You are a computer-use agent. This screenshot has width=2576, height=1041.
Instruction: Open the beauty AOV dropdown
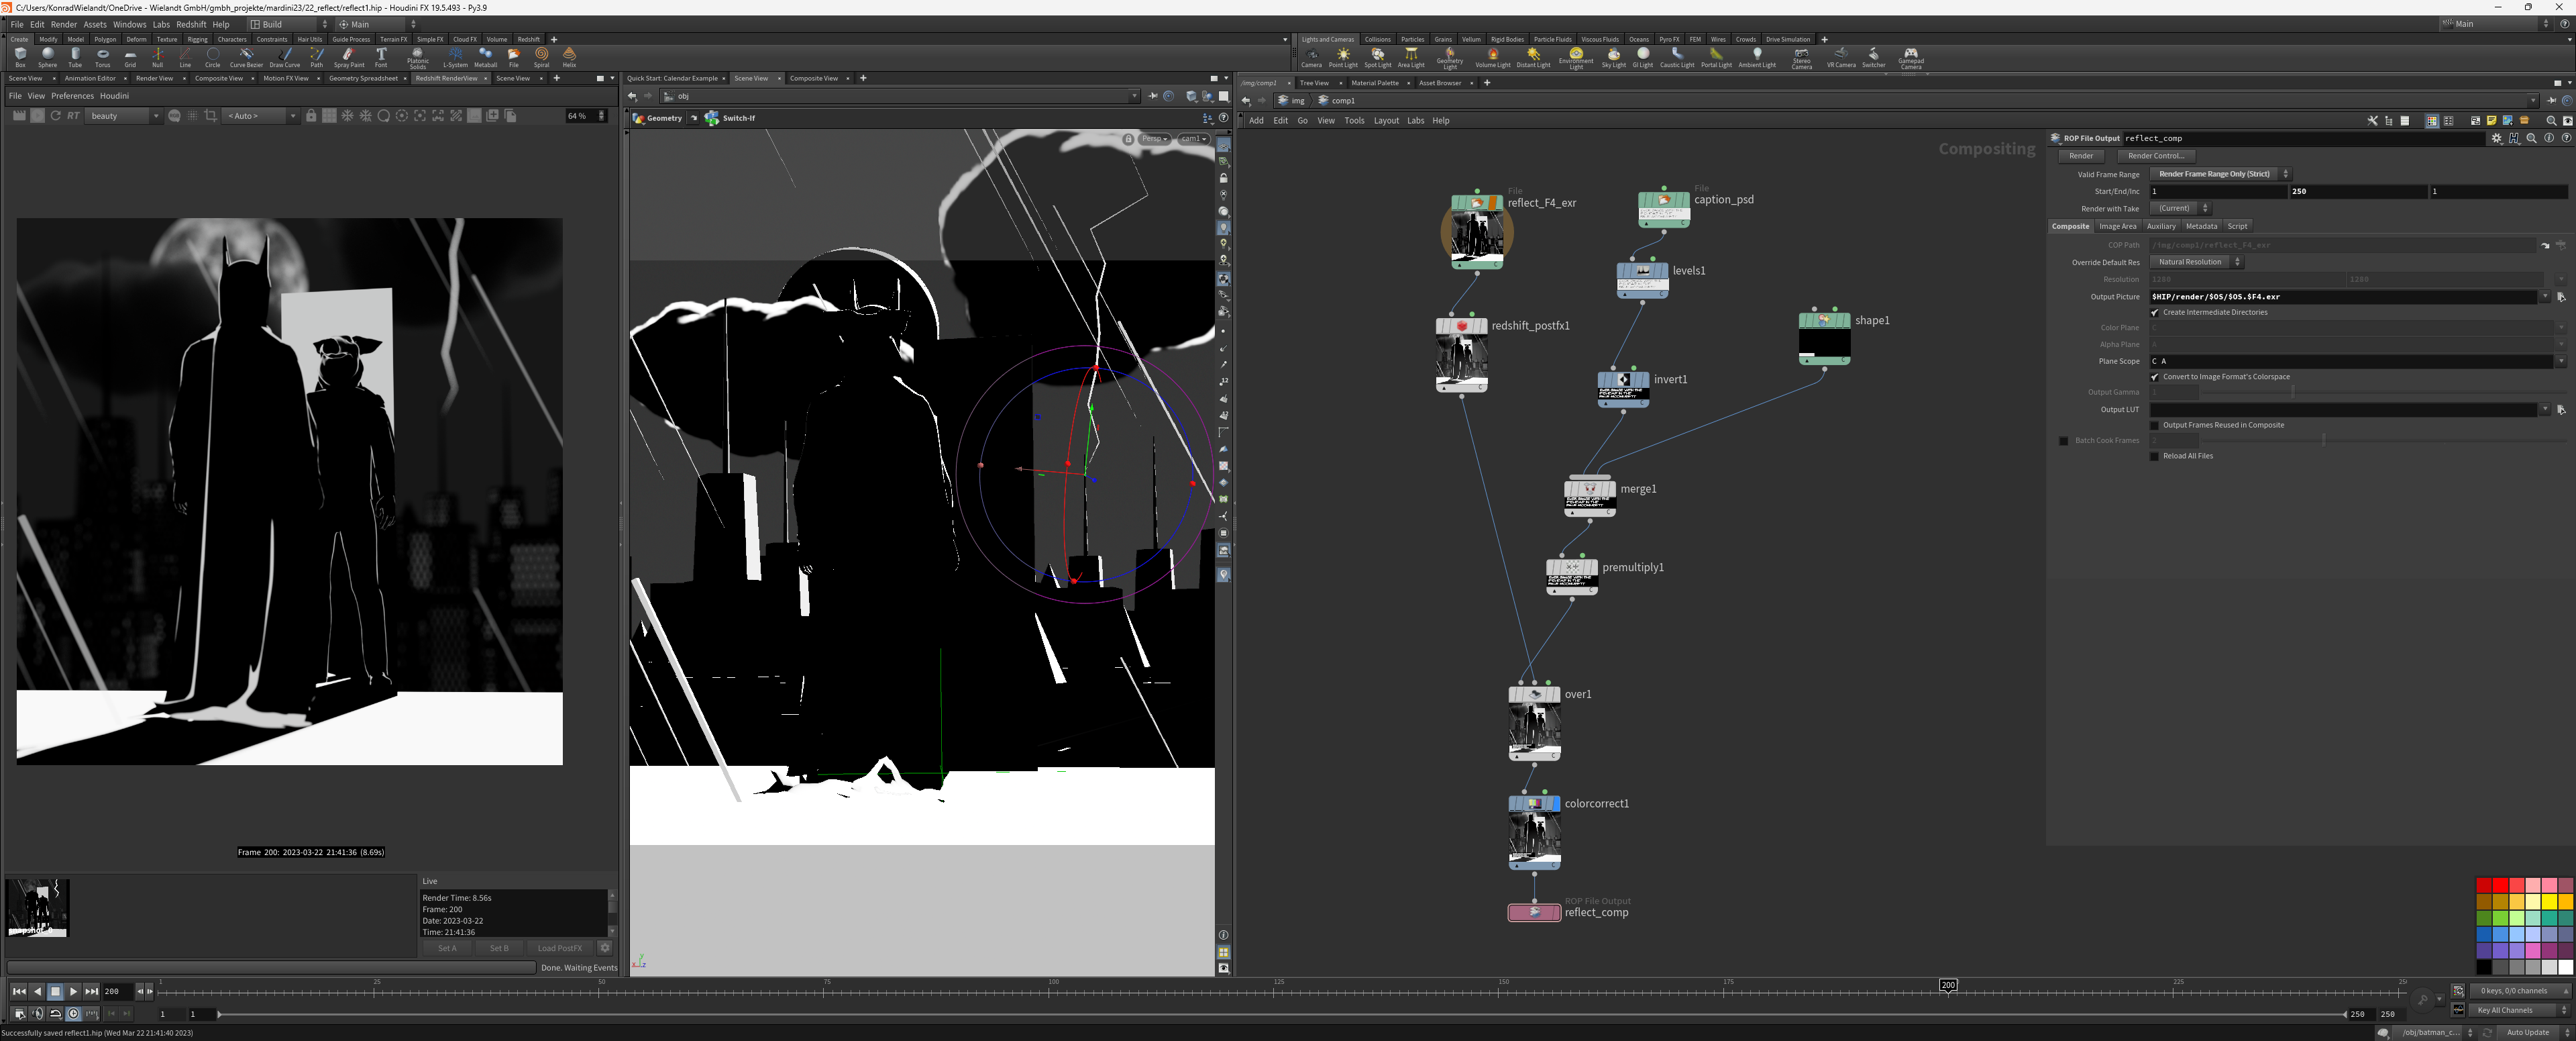[x=124, y=116]
